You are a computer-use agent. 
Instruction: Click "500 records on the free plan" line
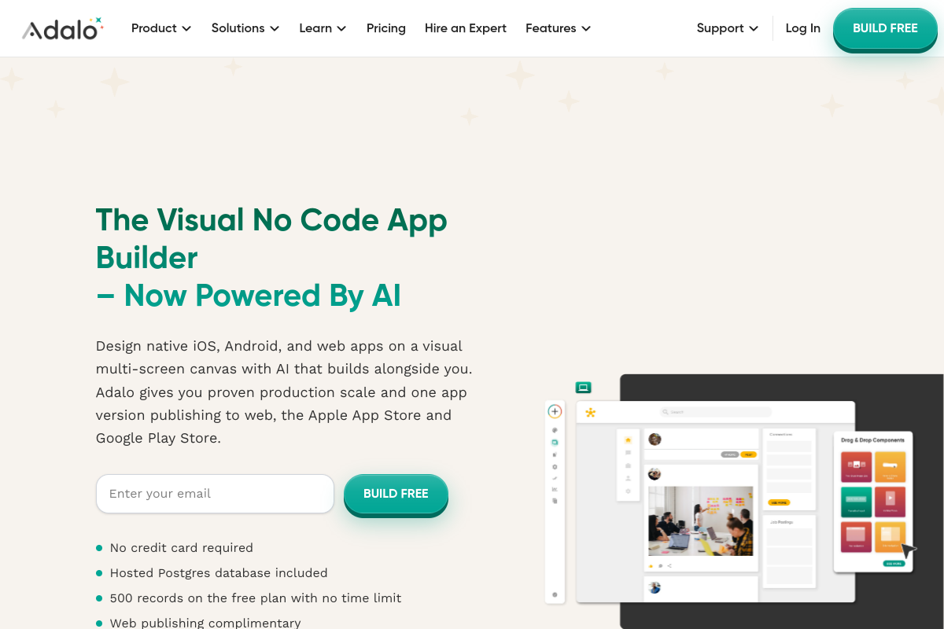pyautogui.click(x=256, y=598)
